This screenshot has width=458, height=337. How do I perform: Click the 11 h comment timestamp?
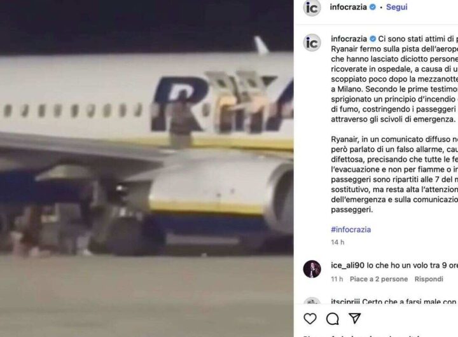click(x=337, y=279)
